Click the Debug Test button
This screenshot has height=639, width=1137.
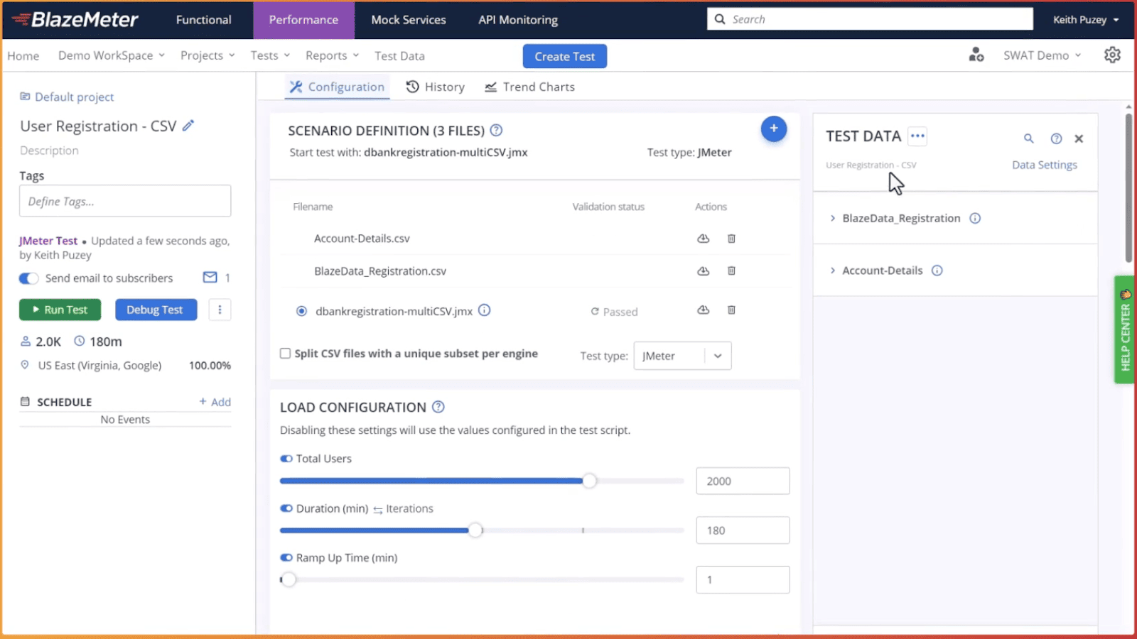click(x=156, y=310)
